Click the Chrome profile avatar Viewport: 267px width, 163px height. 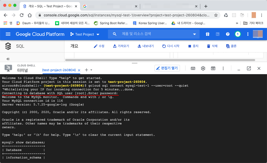pyautogui.click(x=254, y=15)
